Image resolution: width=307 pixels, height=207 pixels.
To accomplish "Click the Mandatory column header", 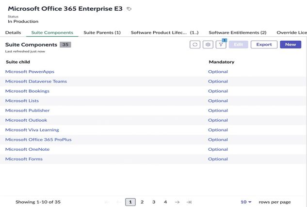I will click(222, 62).
